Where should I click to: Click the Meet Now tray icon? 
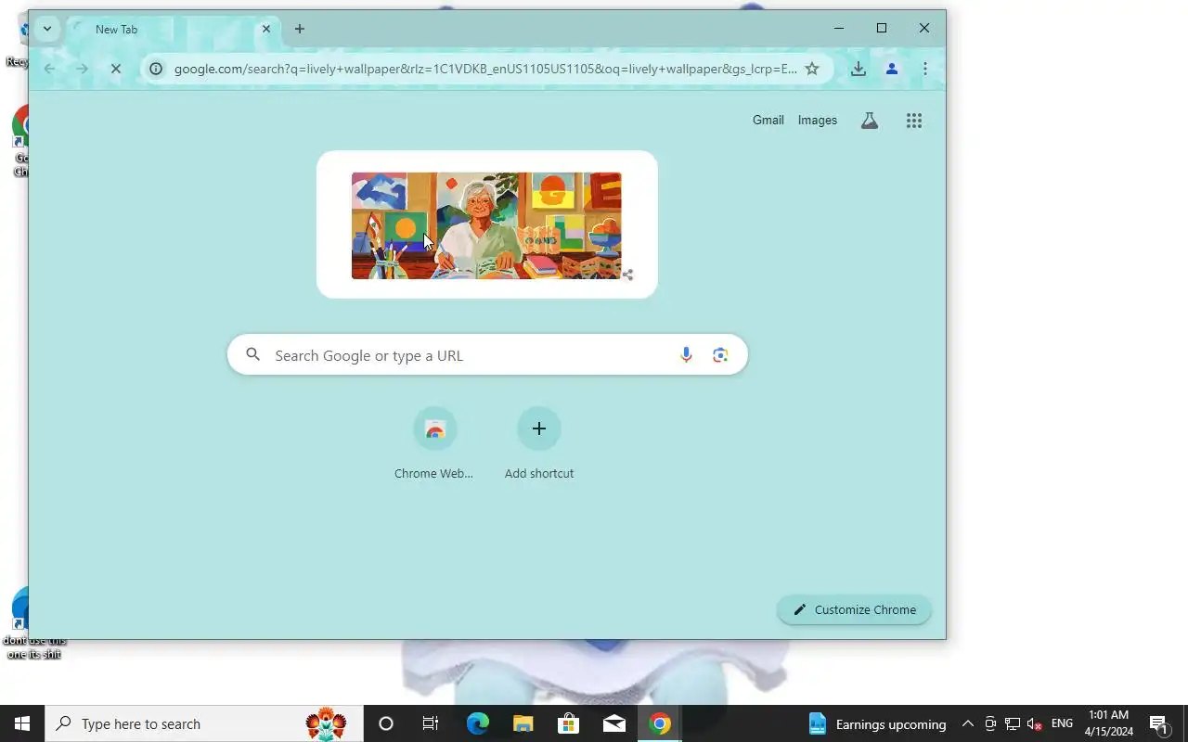pyautogui.click(x=990, y=723)
